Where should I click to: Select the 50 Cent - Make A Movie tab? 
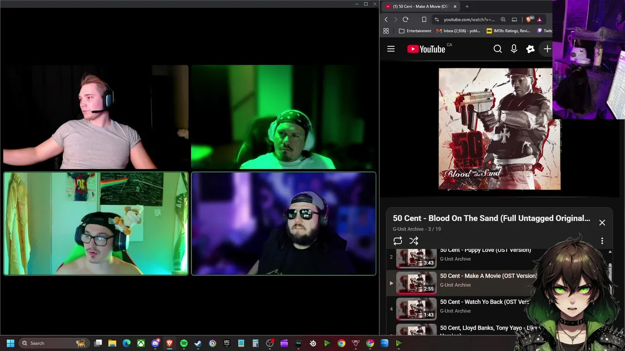[421, 6]
